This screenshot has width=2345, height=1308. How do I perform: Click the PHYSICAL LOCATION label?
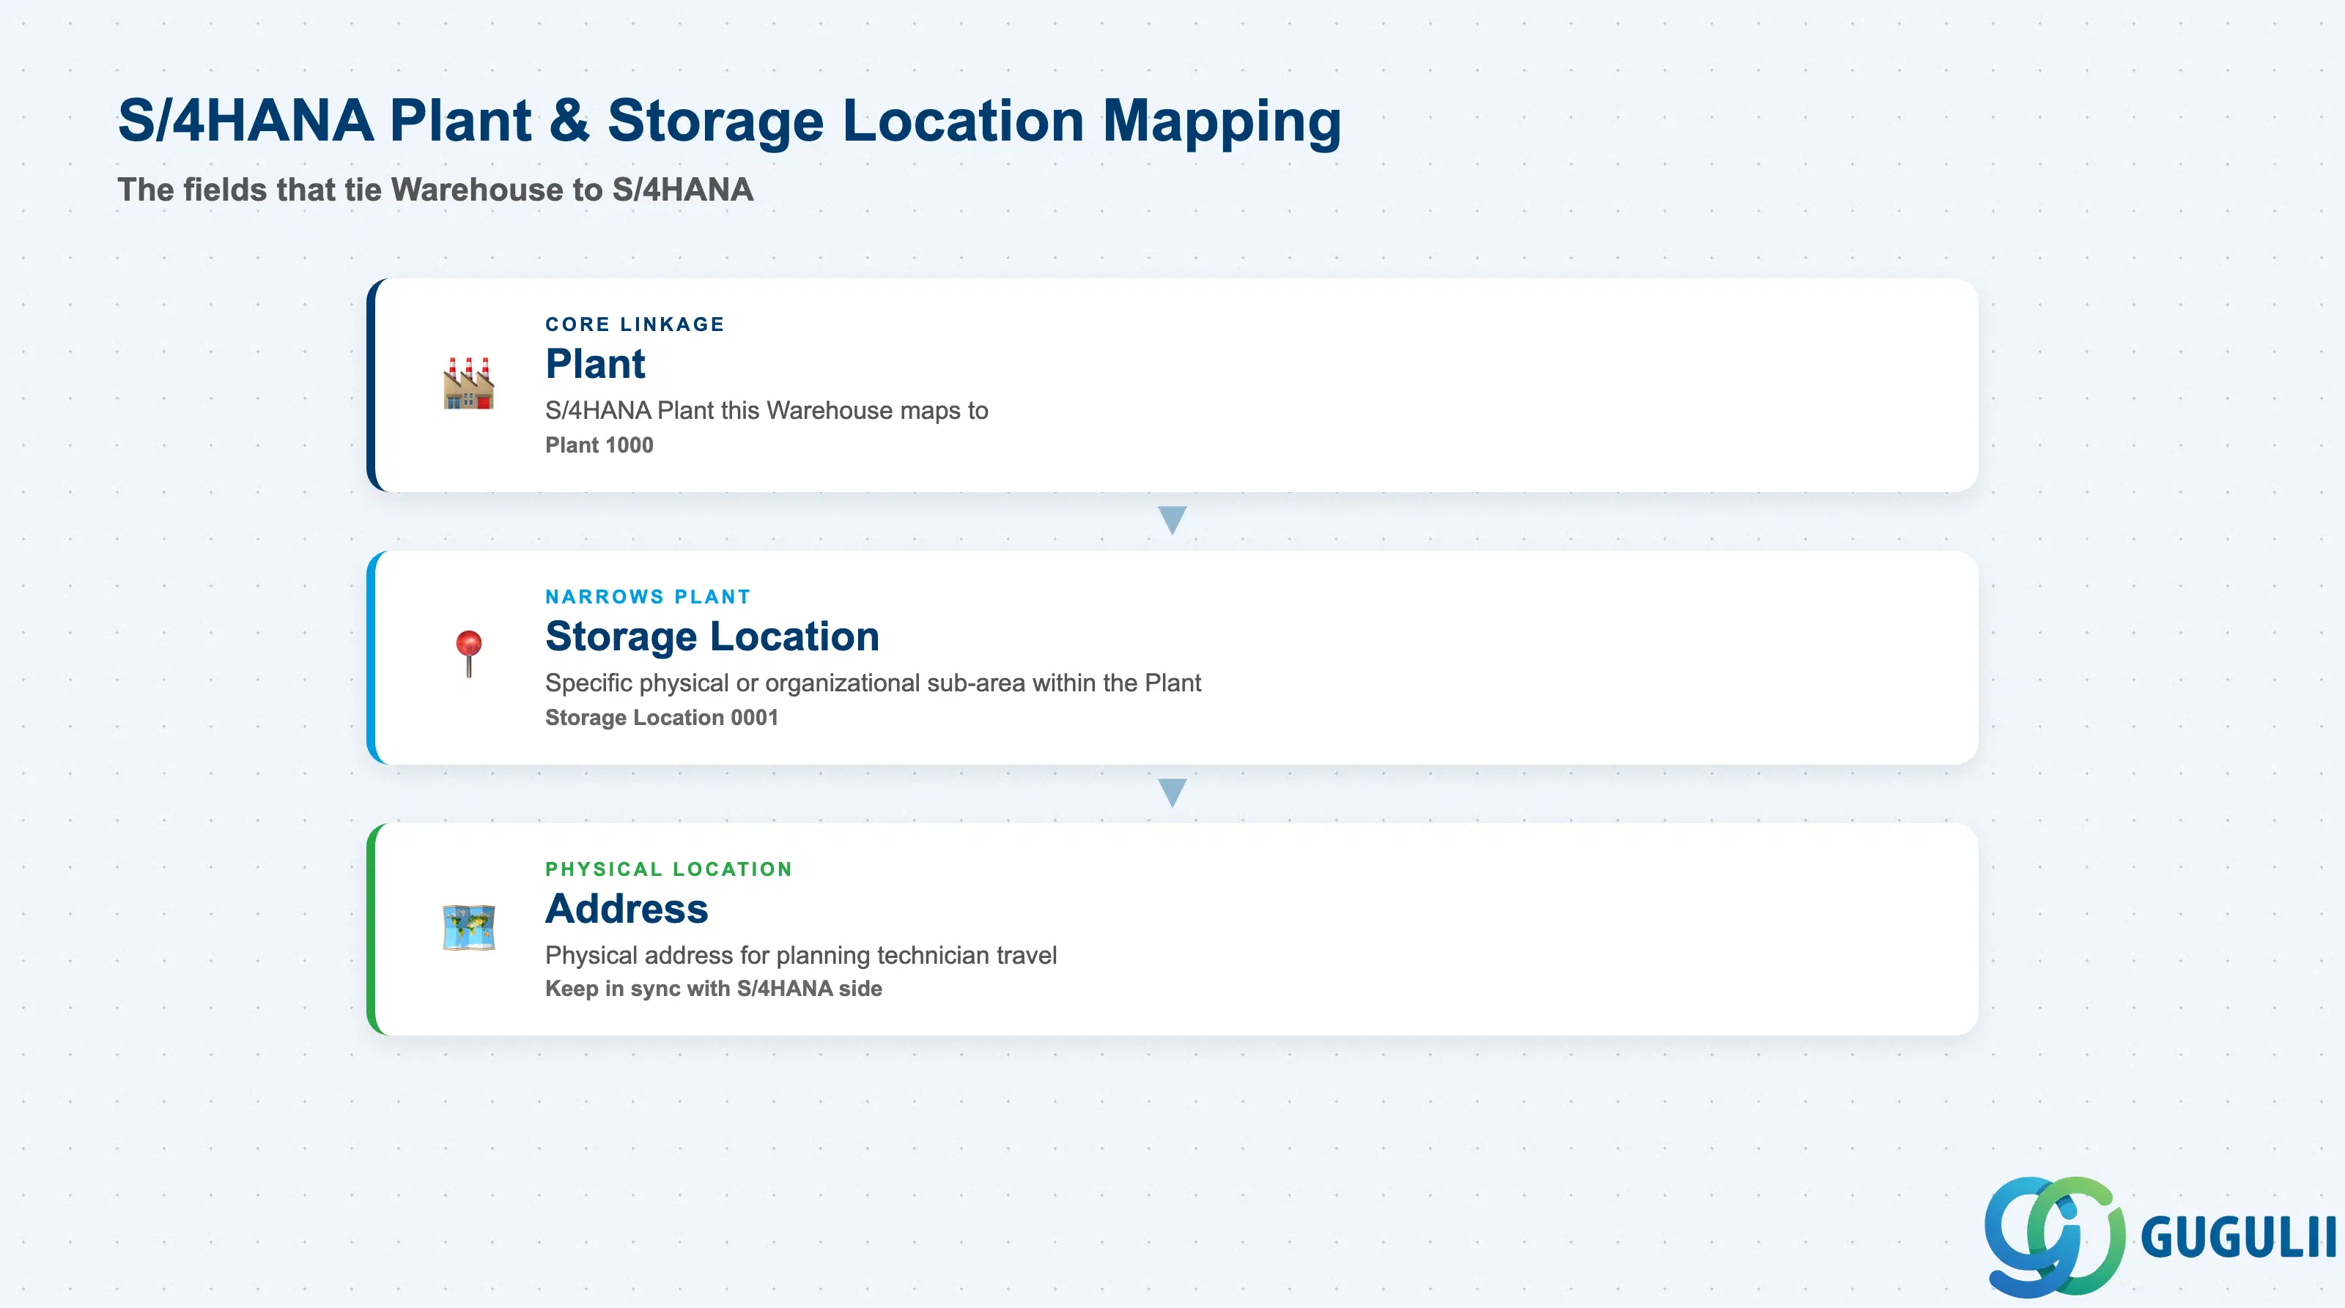click(x=669, y=869)
